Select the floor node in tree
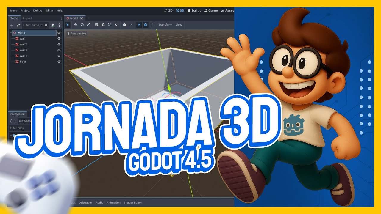Viewport: 381px width, 214px height. [23, 62]
